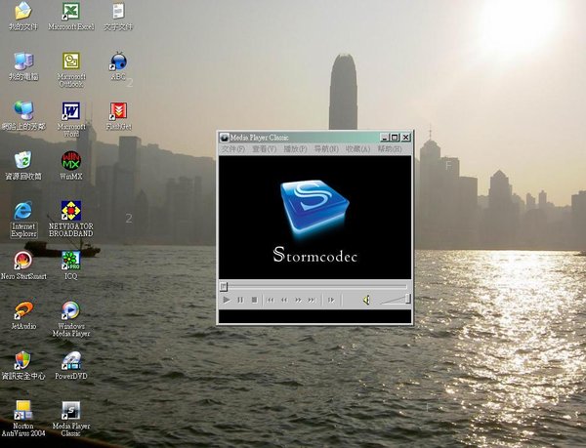586x448 pixels.
Task: Skip to the previous track
Action: [x=271, y=300]
